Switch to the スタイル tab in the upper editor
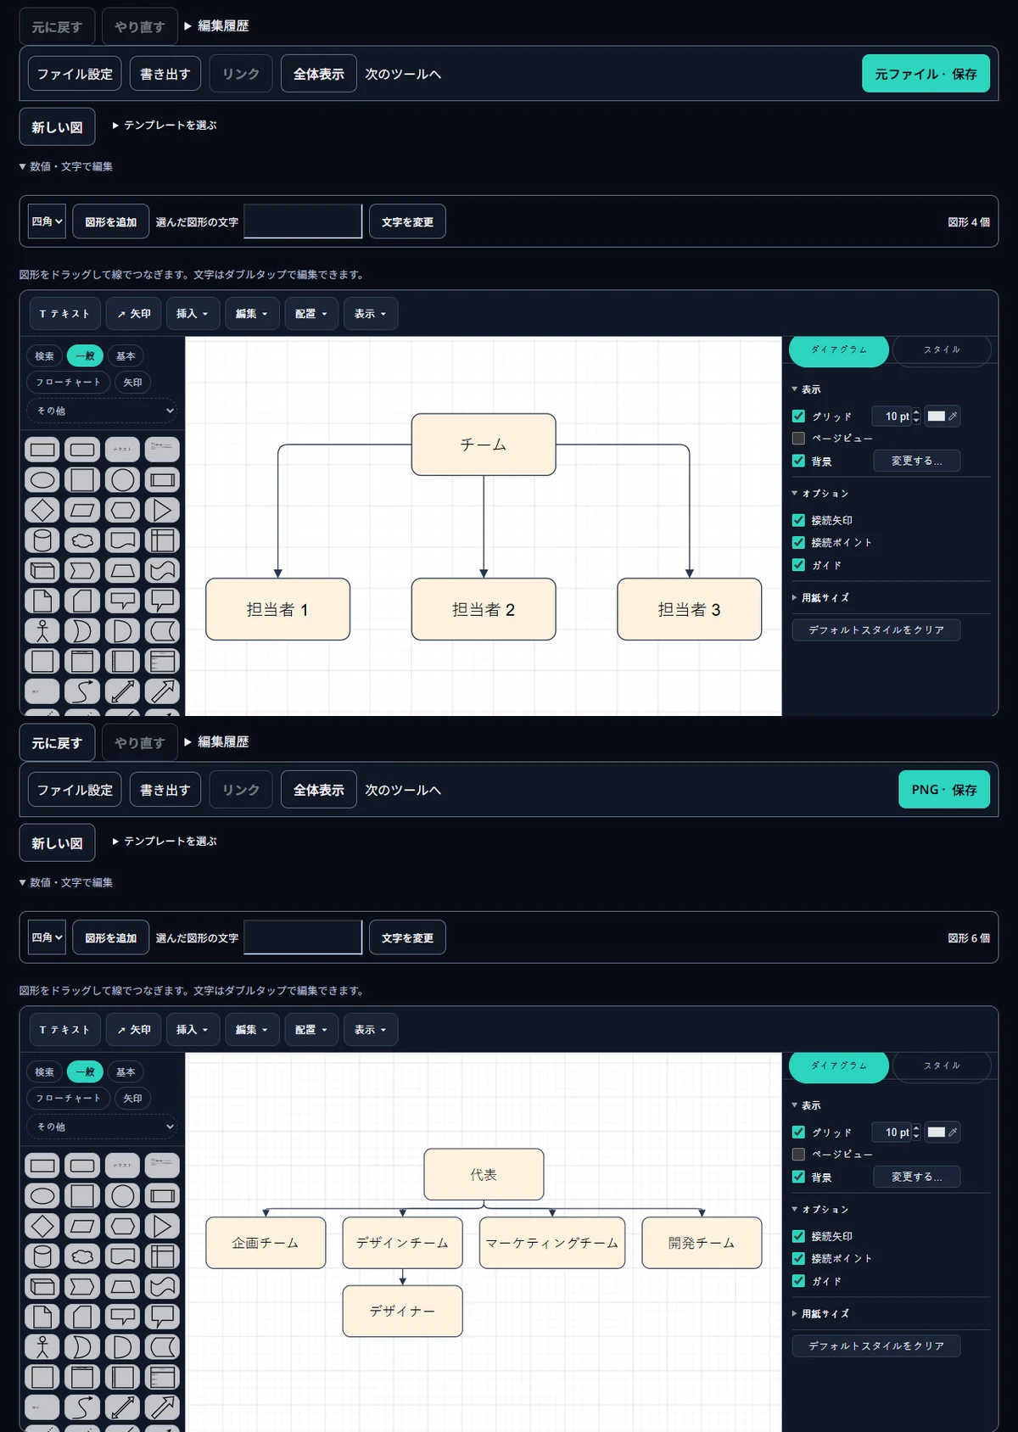This screenshot has height=1432, width=1018. pos(941,350)
